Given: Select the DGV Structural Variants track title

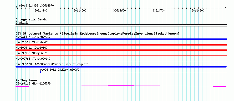Looking at the screenshot, I should click(x=98, y=33).
